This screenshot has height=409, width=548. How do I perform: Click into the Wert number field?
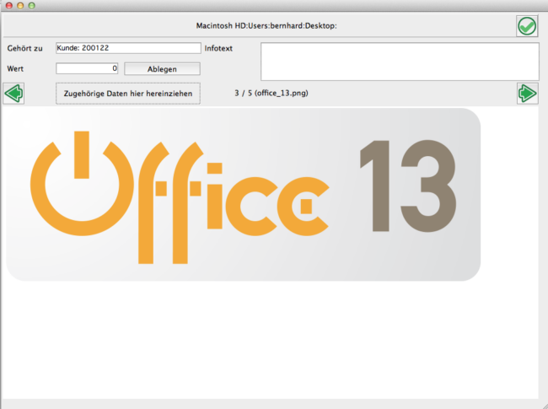(87, 68)
